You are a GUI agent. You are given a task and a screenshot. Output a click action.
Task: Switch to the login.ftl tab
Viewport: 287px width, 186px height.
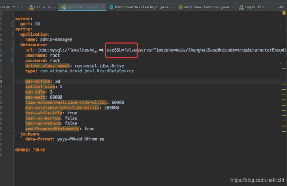pos(254,7)
